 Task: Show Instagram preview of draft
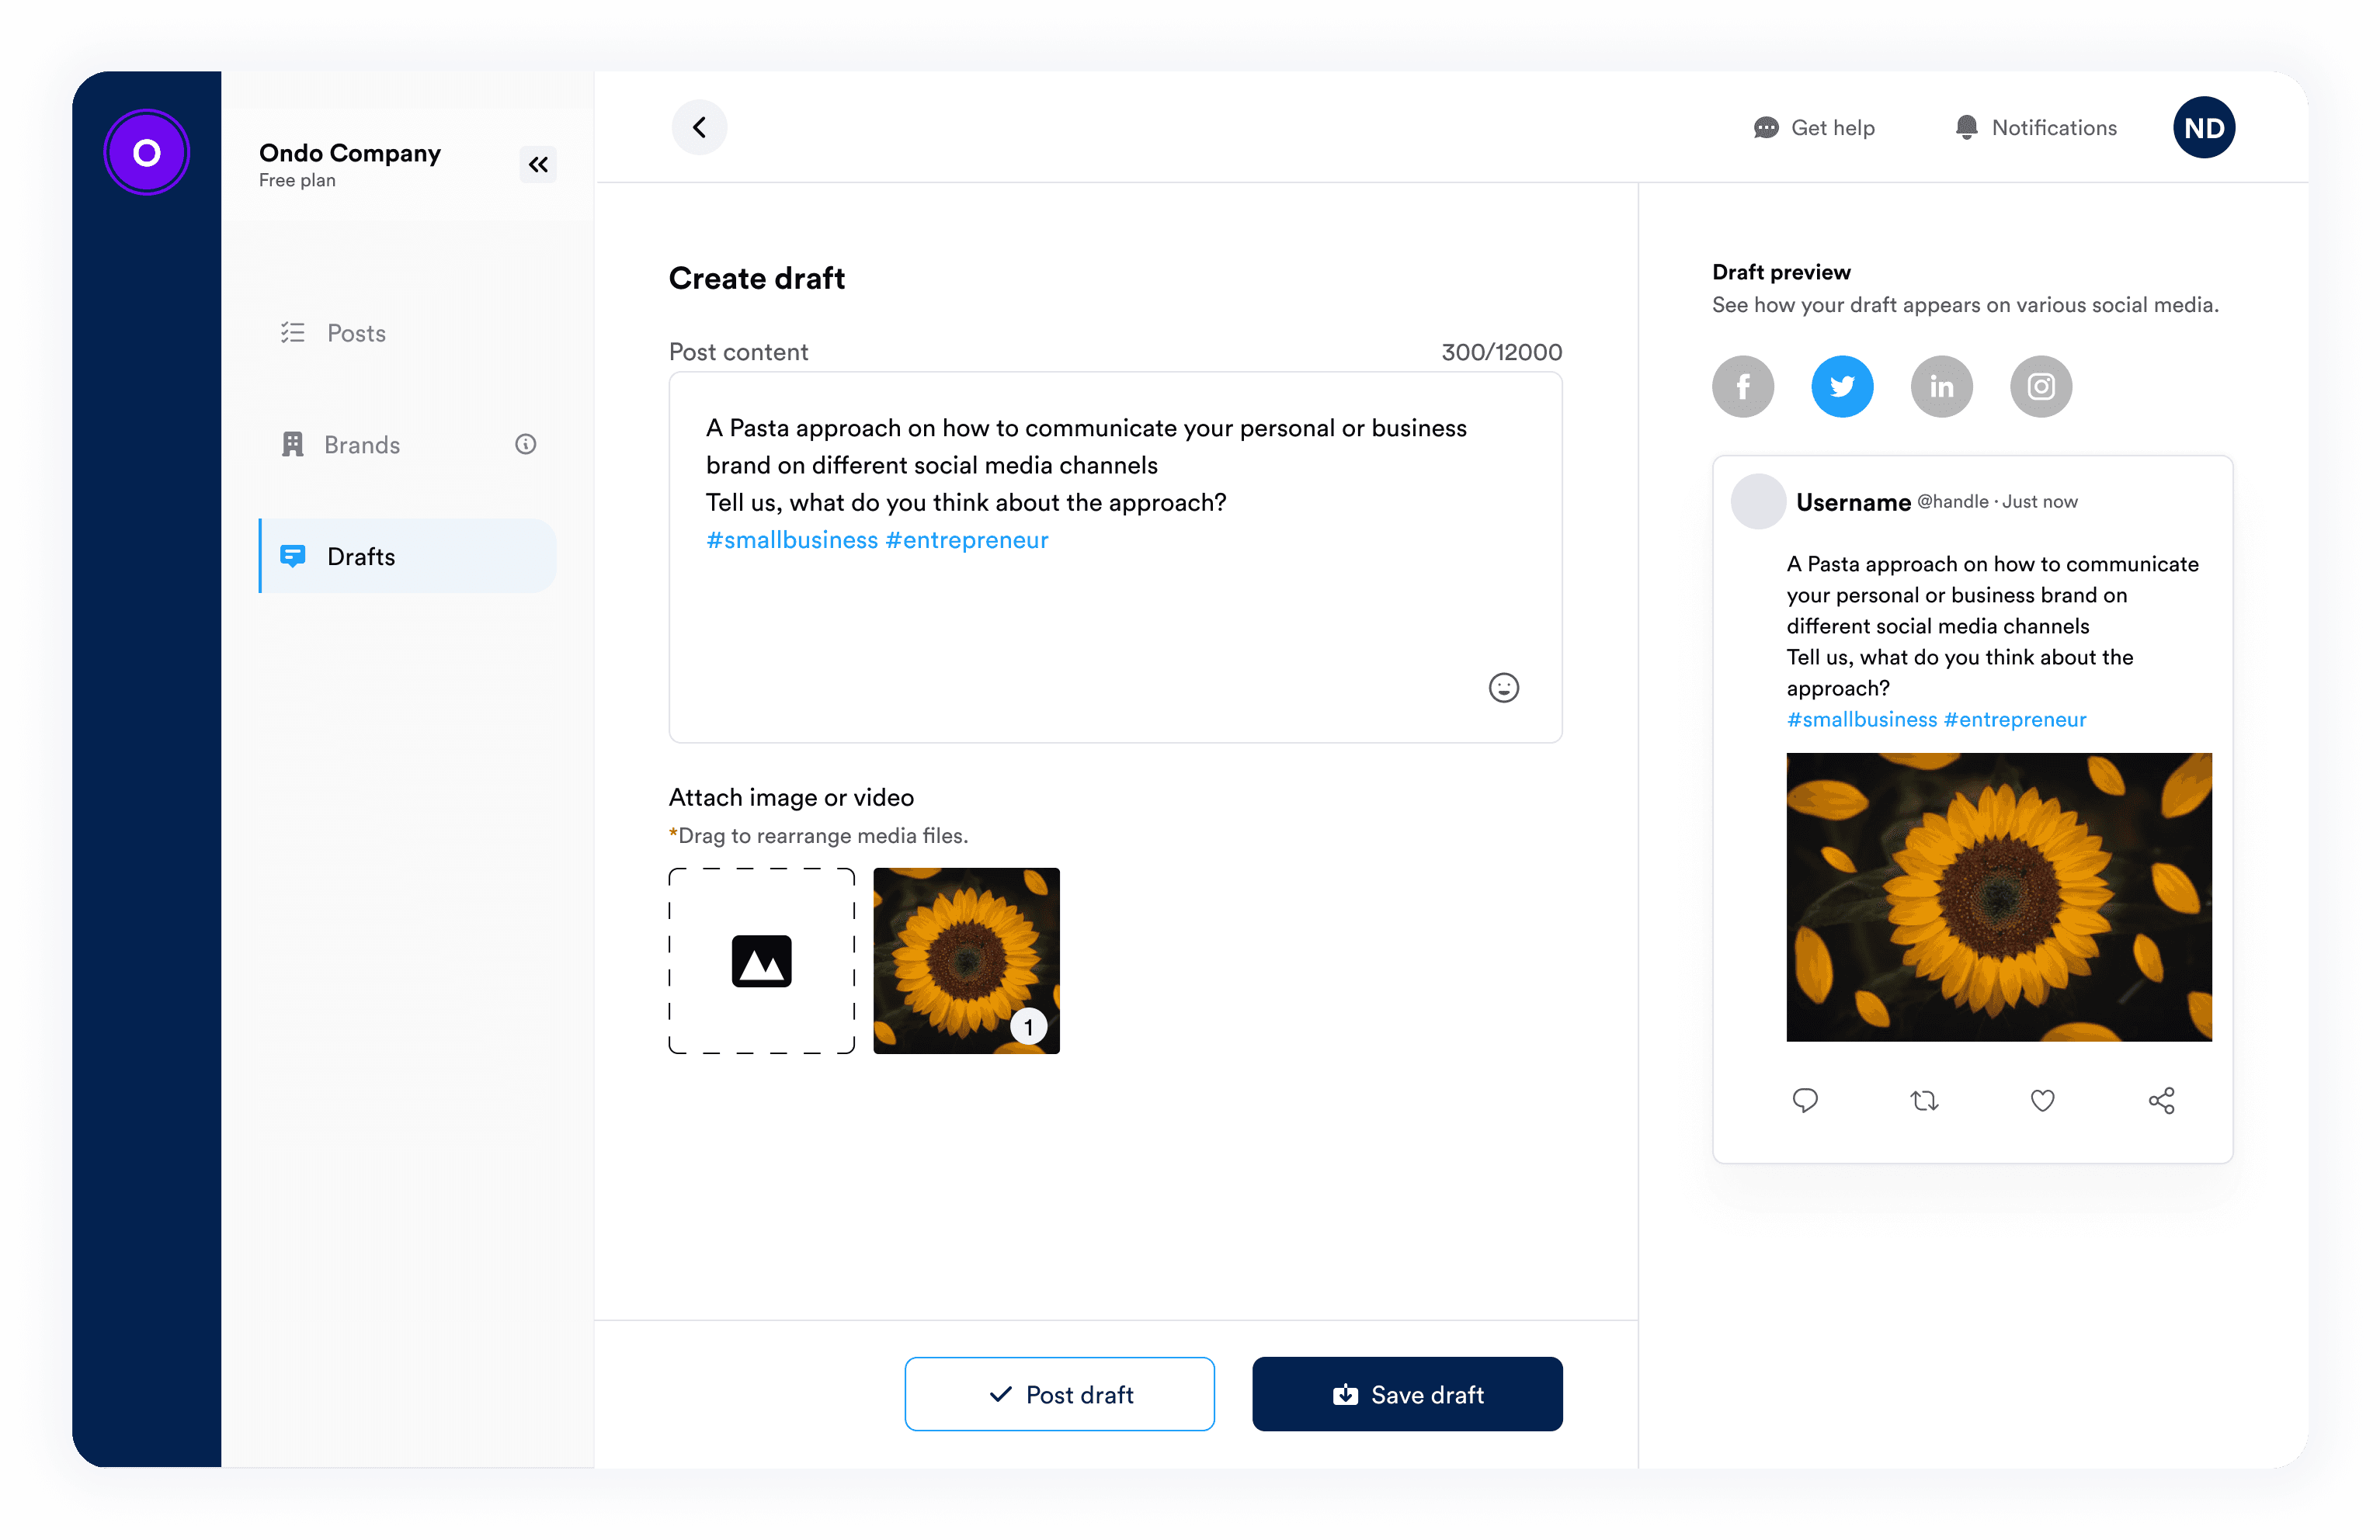pos(2040,387)
